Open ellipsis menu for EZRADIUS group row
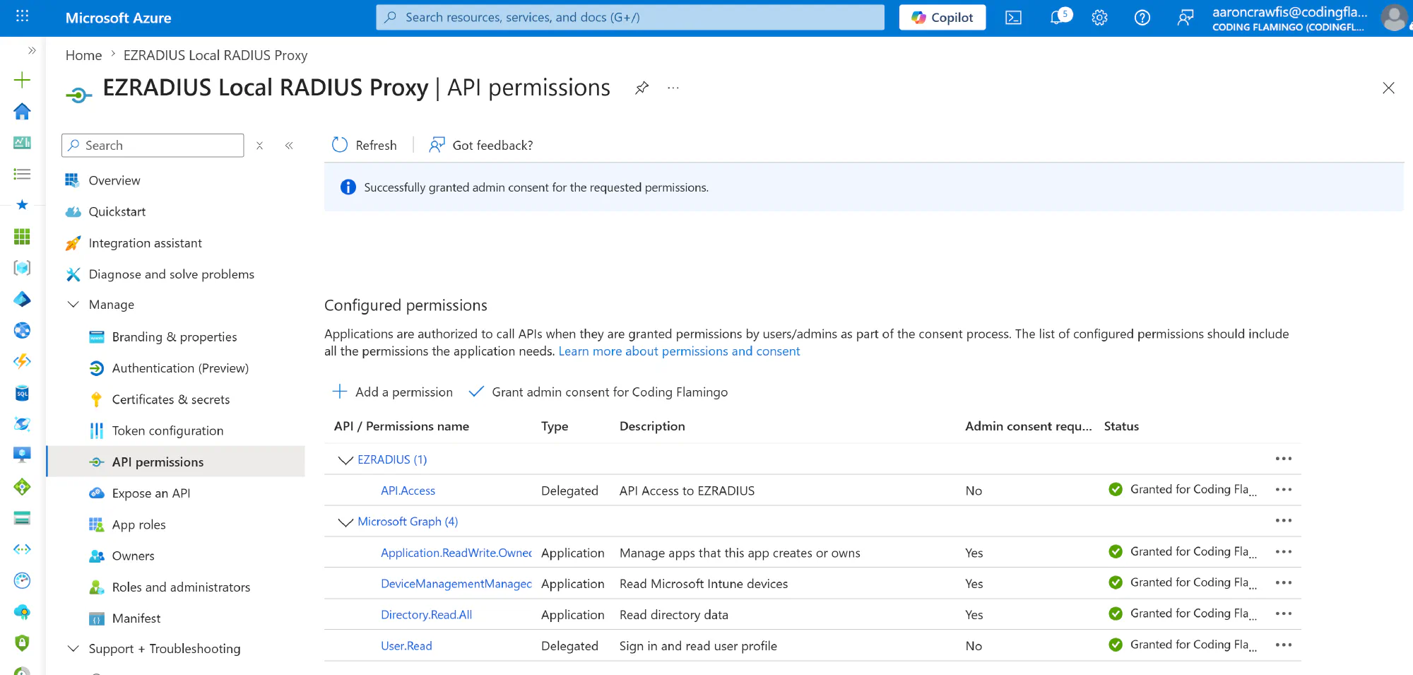Viewport: 1413px width, 675px height. 1284,459
